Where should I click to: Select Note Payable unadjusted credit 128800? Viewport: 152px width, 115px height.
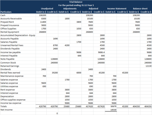pos(52,59)
